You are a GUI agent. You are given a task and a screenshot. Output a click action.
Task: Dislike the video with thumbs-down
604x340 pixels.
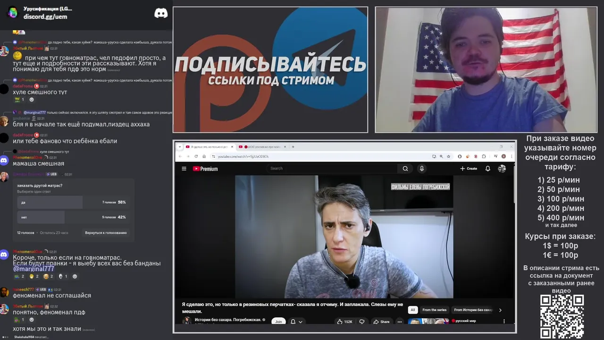(362, 322)
